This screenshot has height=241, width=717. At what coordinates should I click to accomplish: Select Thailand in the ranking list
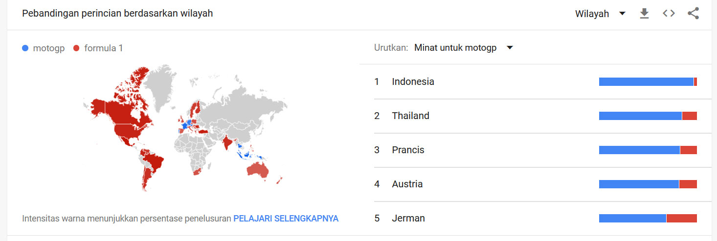click(410, 116)
